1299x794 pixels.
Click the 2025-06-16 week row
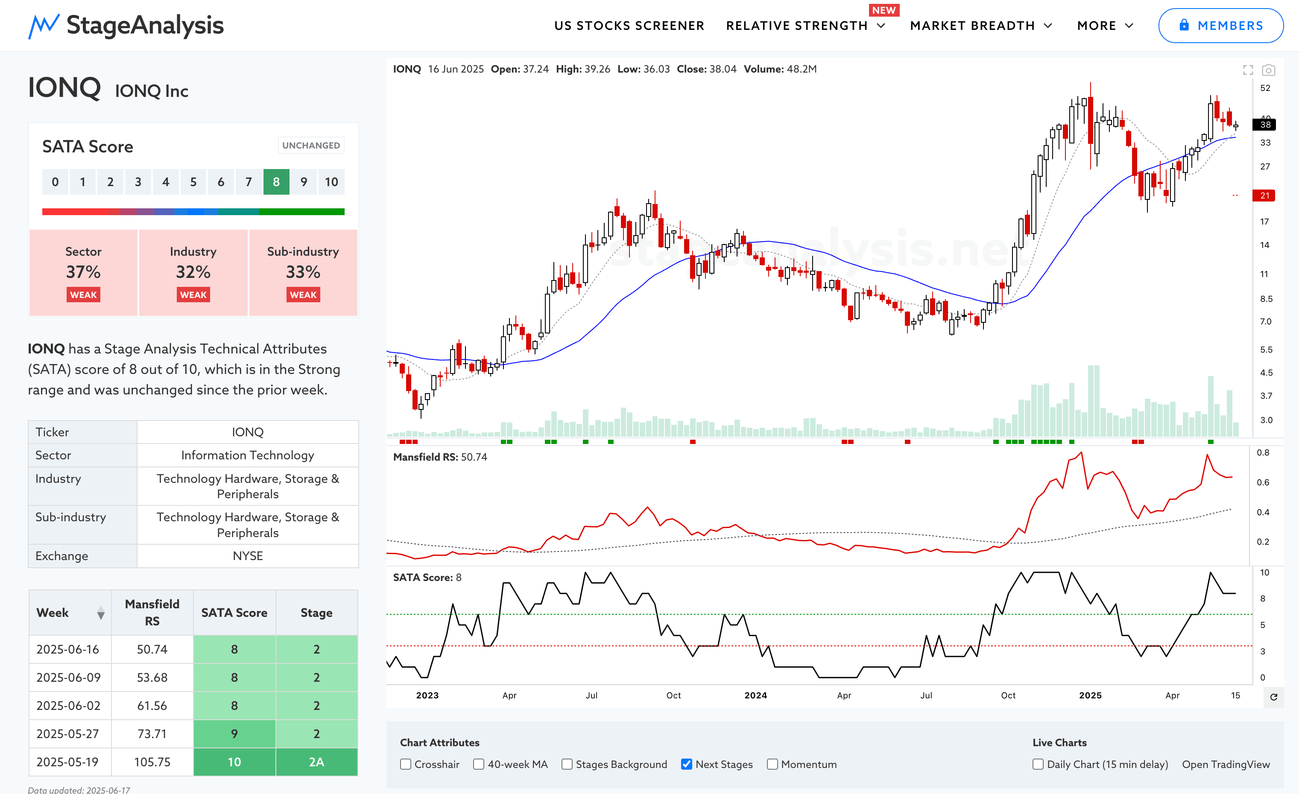(x=193, y=649)
